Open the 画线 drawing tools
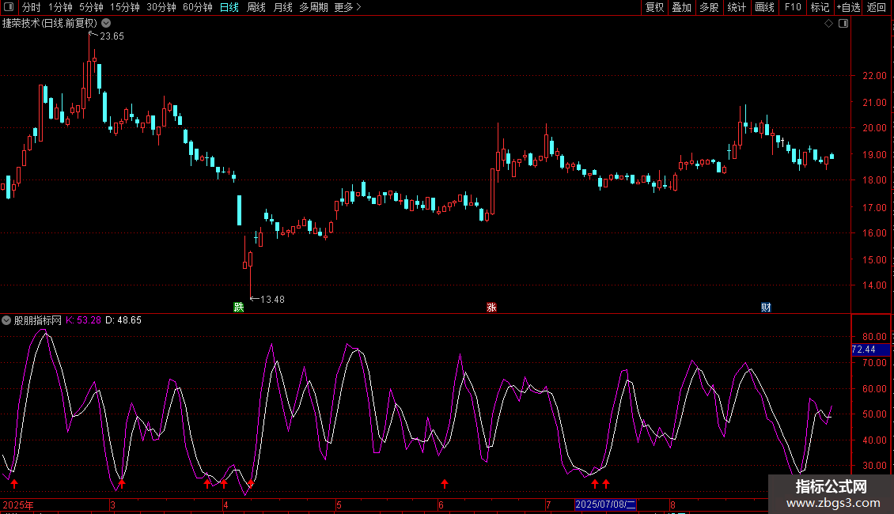 764,7
